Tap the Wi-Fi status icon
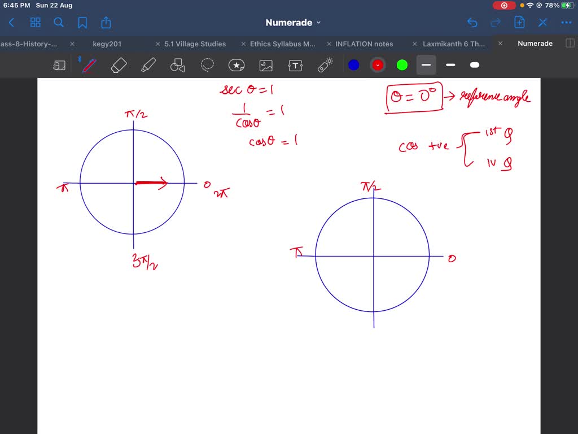The image size is (578, 434). pos(530,6)
